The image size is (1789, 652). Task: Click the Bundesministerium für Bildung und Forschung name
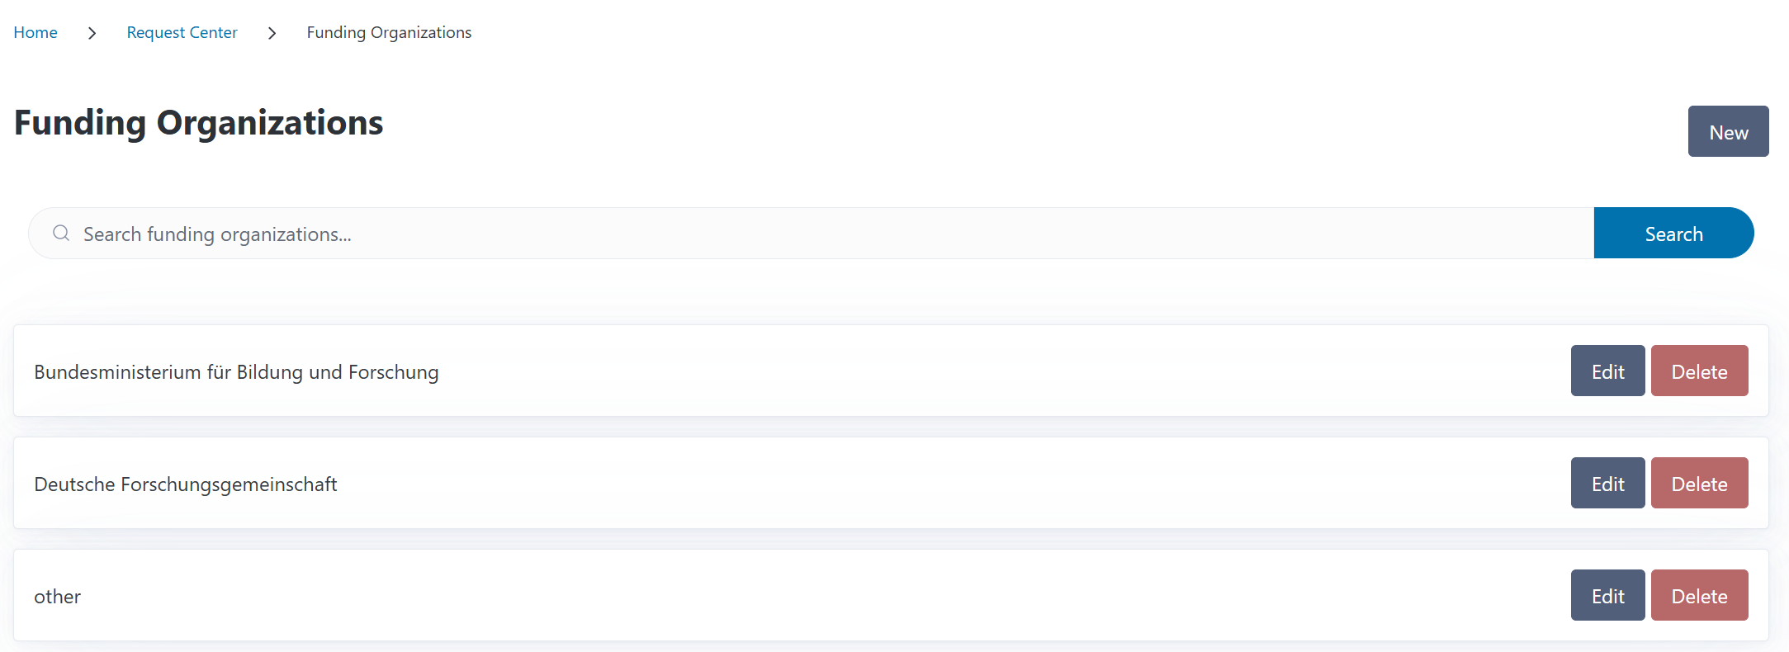coord(236,372)
